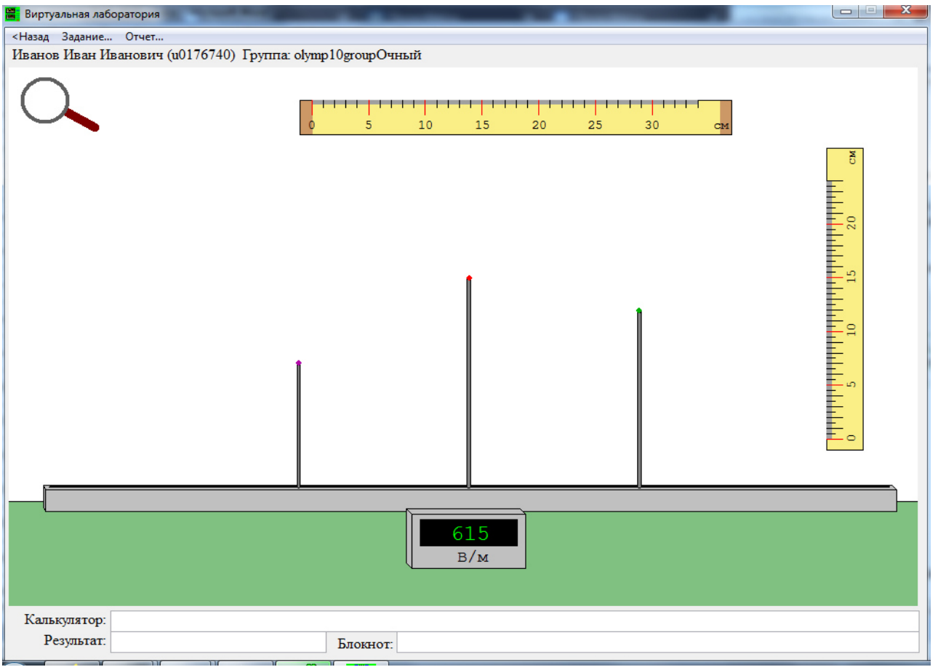Select the purple-tipped rod top
Screen dimensions: 938x667
[298, 363]
